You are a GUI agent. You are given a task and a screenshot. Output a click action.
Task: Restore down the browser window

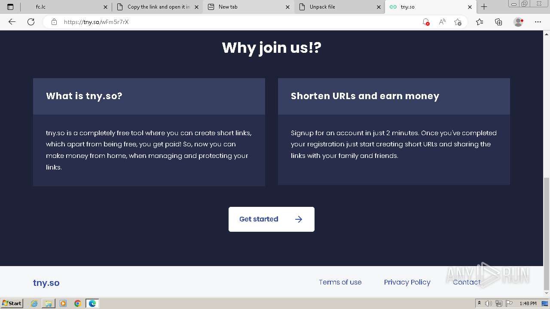point(524,4)
